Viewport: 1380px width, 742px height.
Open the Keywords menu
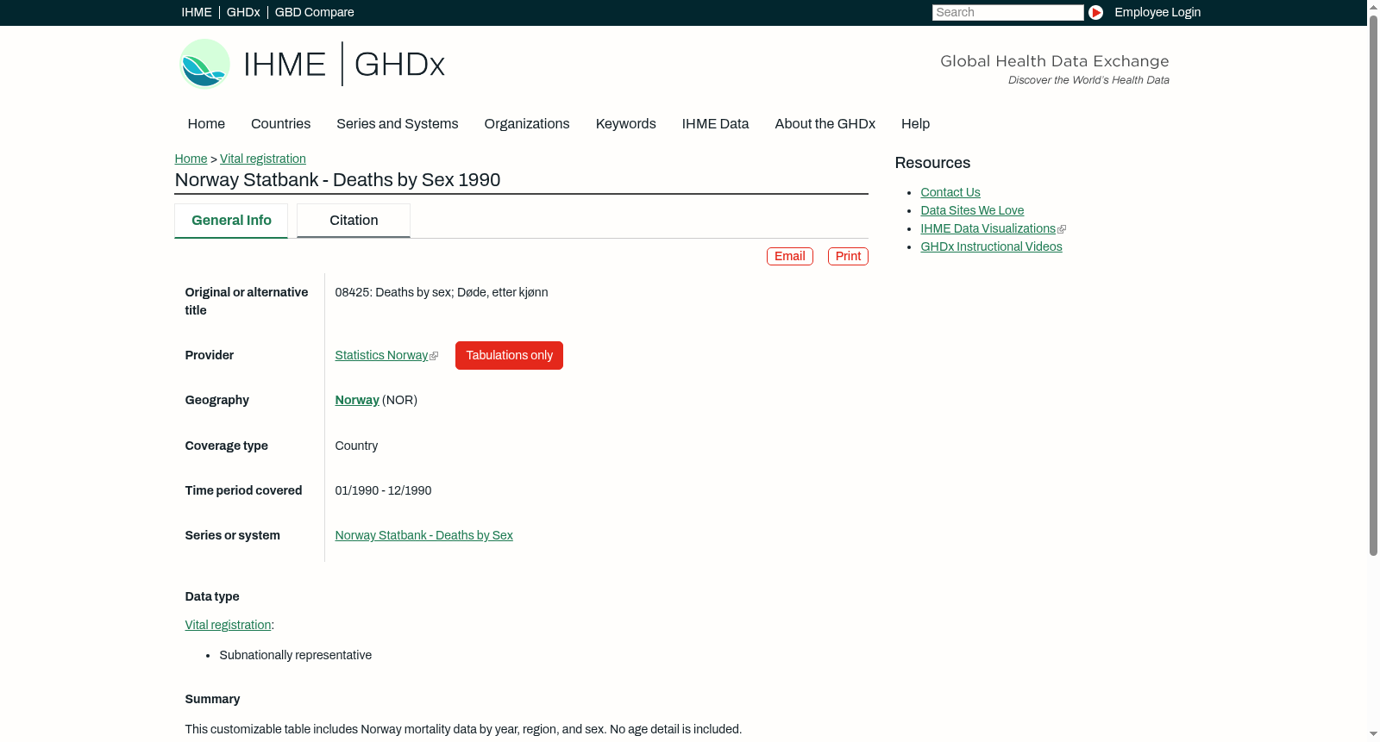[x=625, y=124]
